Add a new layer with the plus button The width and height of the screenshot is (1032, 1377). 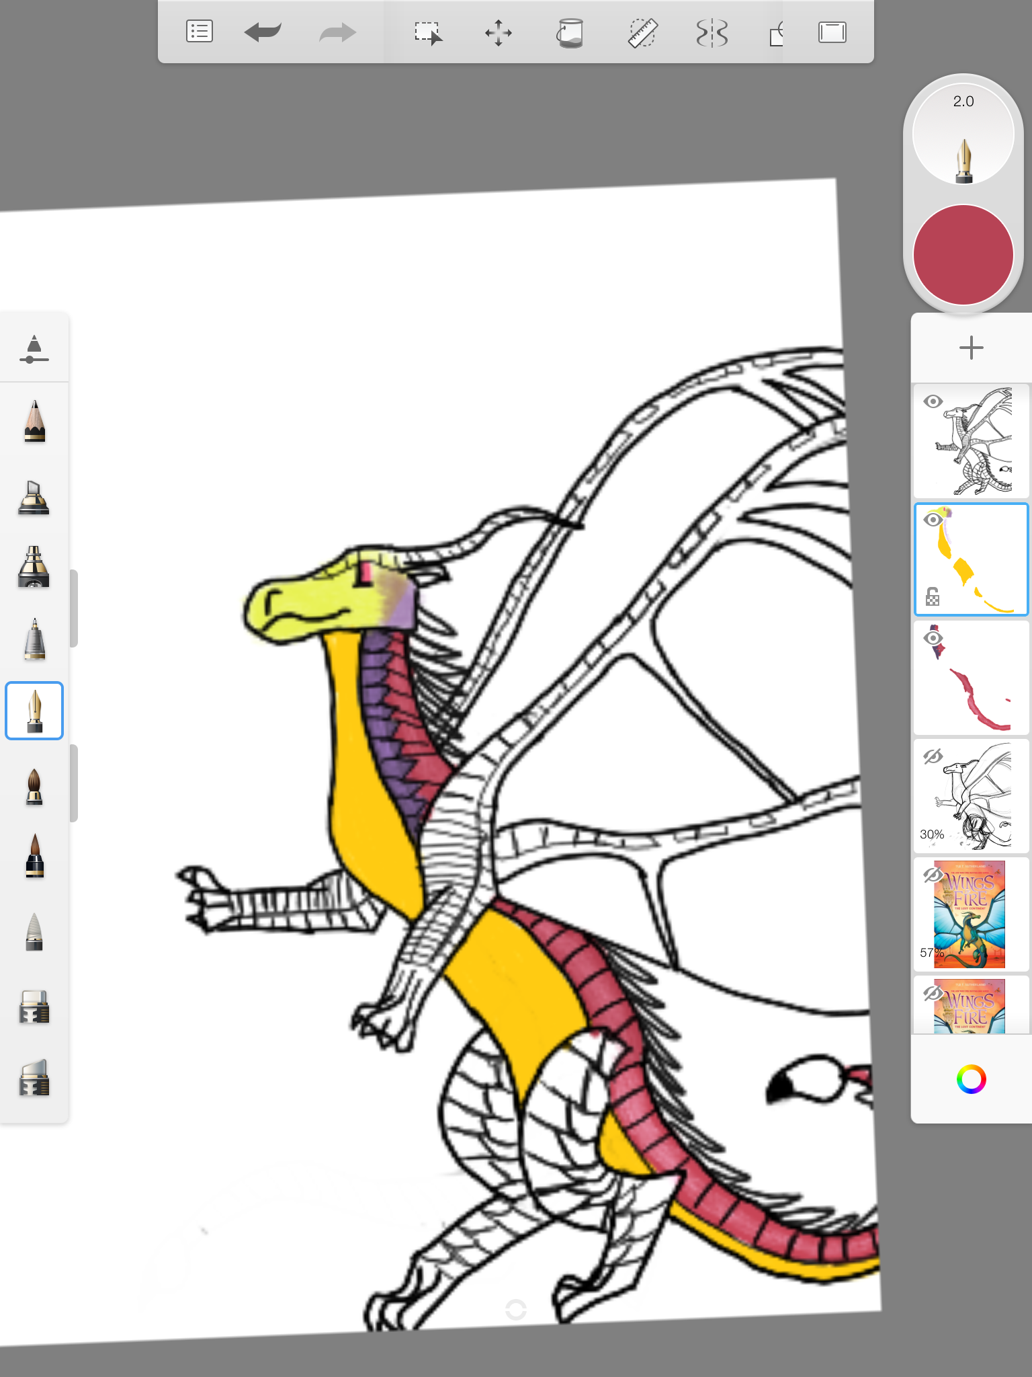[971, 348]
